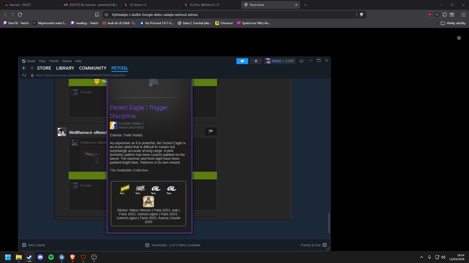Open Steam notifications bell
Viewport: 469px width, 263px height.
tap(256, 61)
